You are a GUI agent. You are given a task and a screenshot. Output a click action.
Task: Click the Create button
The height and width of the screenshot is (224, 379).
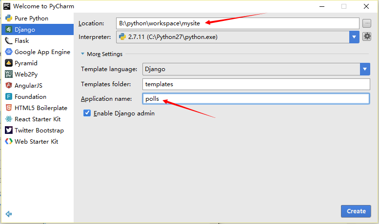[356, 211]
